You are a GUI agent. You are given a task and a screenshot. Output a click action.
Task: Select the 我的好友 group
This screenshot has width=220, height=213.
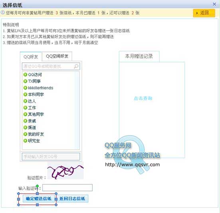pyautogui.click(x=36, y=134)
